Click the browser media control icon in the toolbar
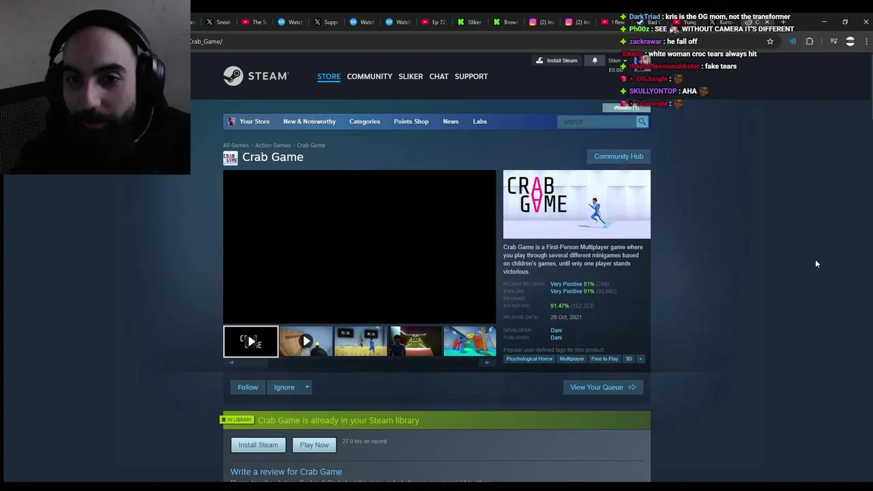Screen dimensions: 873x491 point(833,42)
